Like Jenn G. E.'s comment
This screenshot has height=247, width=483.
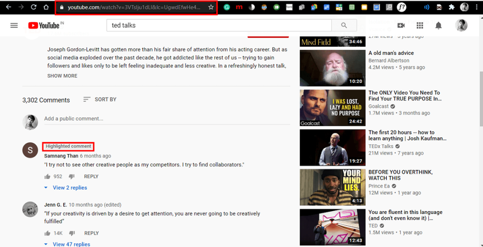47,233
